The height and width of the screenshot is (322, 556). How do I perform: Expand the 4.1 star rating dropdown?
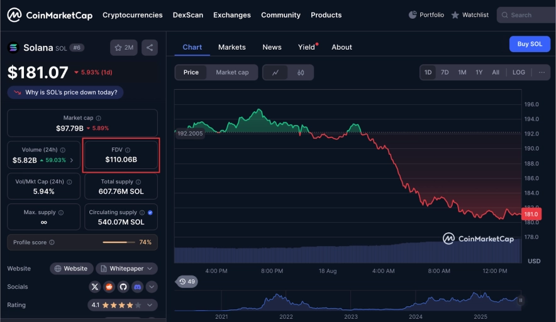(122, 305)
